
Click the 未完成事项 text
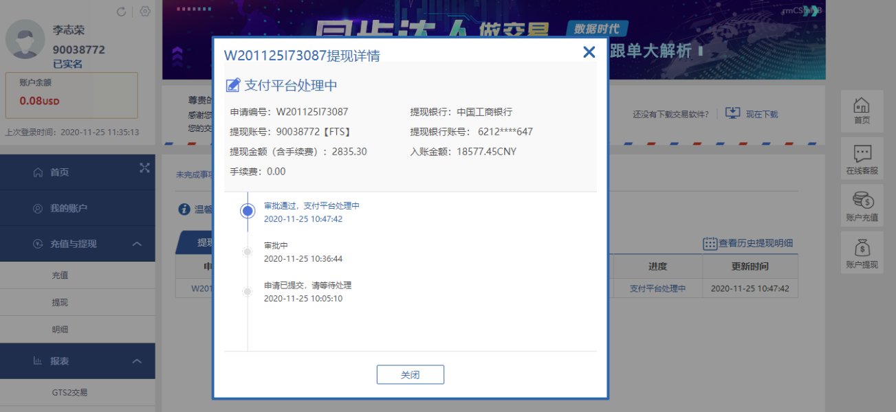point(193,174)
